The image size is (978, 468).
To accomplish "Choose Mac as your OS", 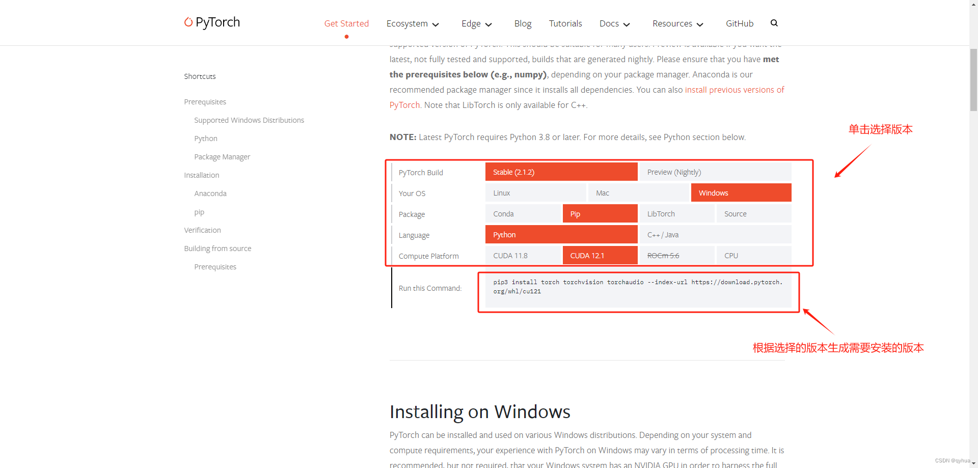I will [638, 193].
